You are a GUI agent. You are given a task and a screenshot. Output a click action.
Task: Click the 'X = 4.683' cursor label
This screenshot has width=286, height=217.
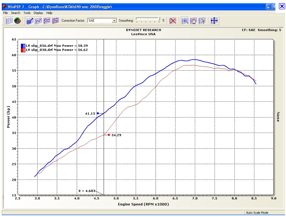pyautogui.click(x=87, y=191)
